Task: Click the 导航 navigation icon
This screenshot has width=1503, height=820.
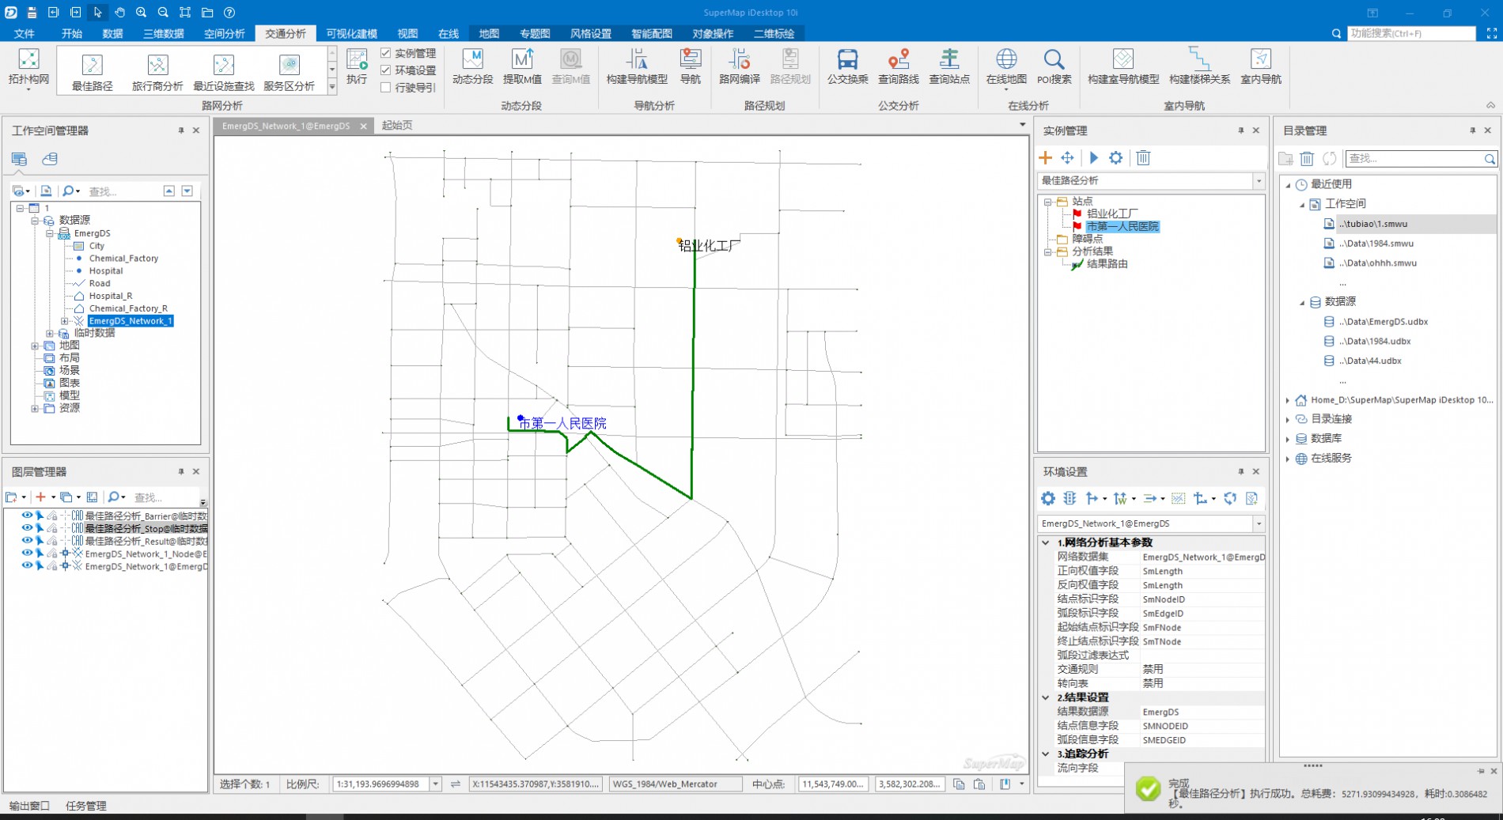Action: point(691,66)
